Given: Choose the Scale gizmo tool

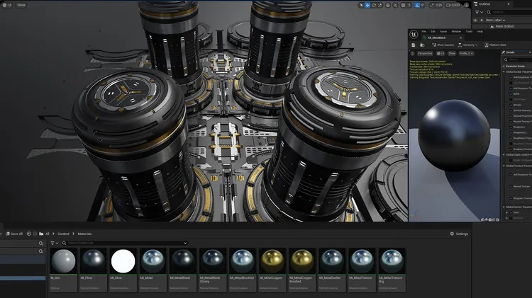Looking at the screenshot, I should coord(380,5).
